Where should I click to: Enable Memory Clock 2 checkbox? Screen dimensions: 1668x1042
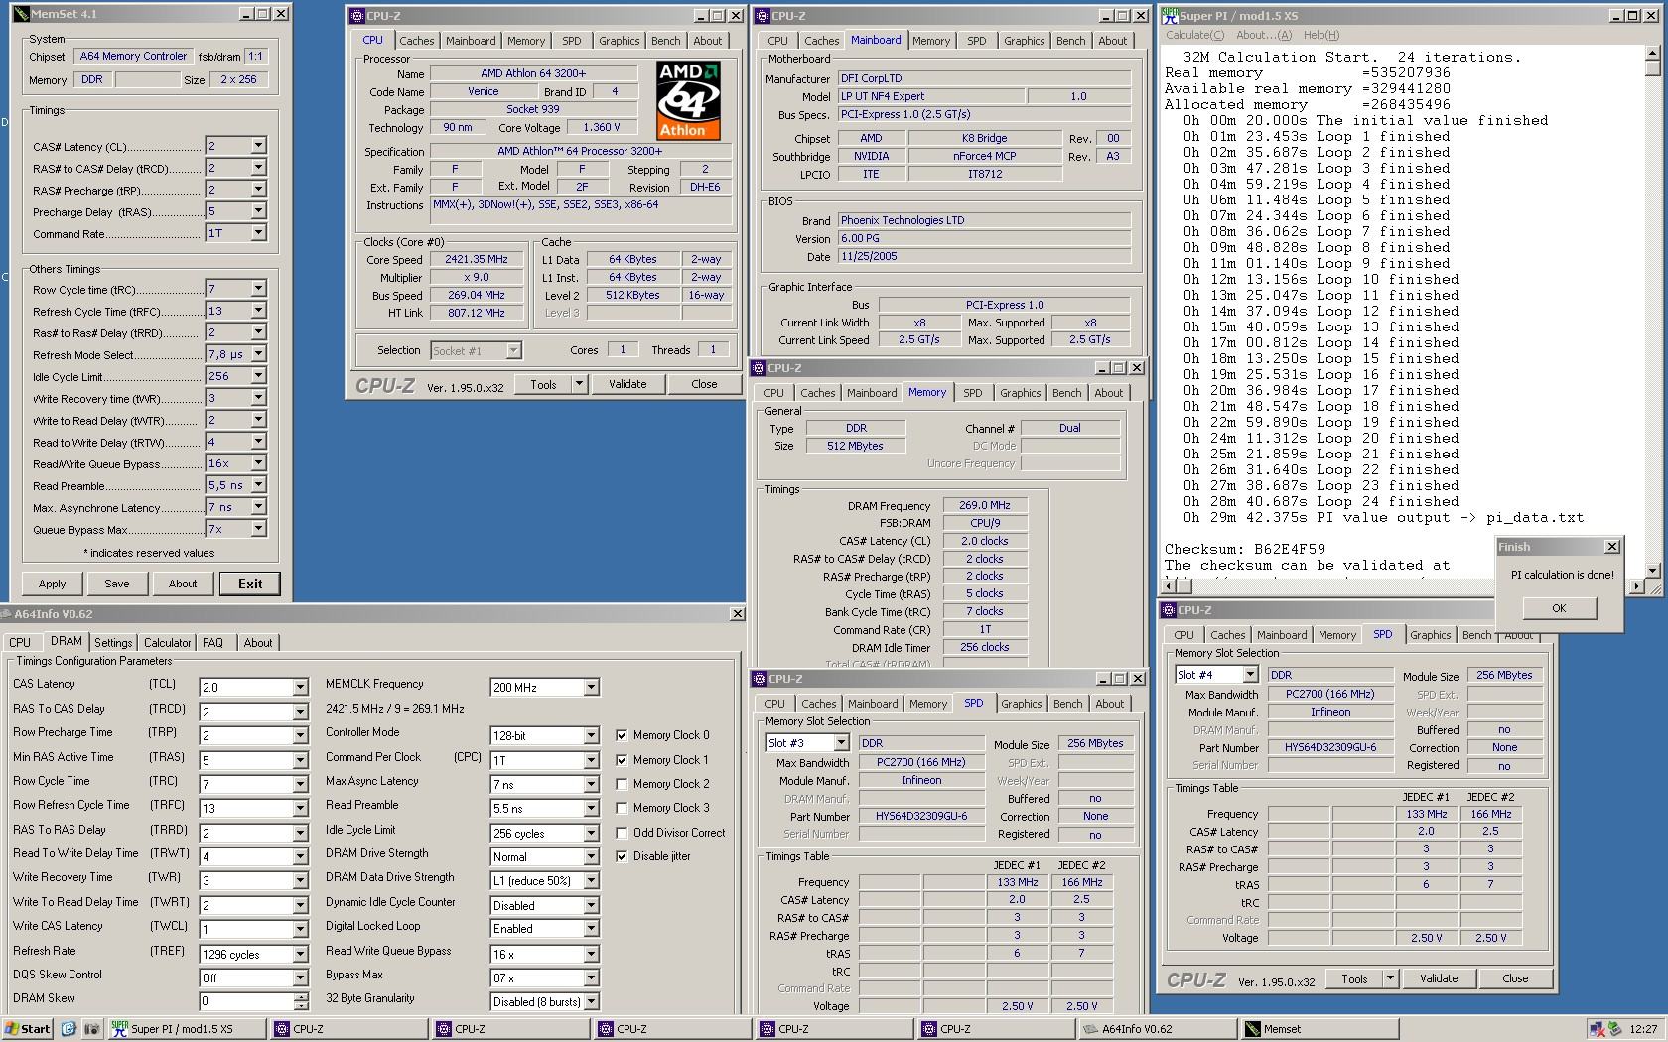622,784
